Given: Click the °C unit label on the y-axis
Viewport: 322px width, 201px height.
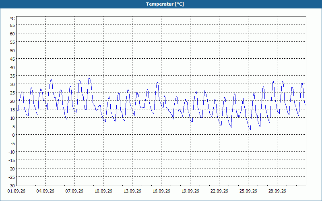Looking at the screenshot, I should [x=12, y=18].
